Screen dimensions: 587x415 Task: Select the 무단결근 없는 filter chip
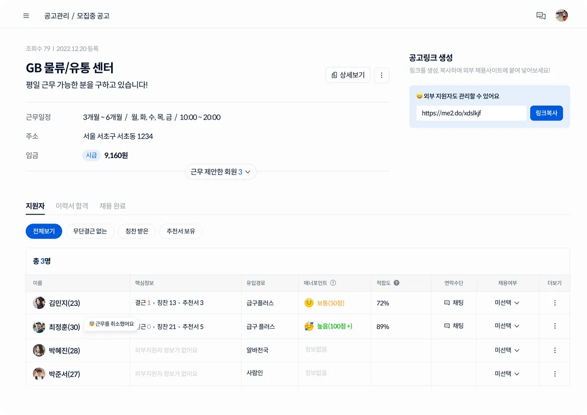click(x=90, y=231)
